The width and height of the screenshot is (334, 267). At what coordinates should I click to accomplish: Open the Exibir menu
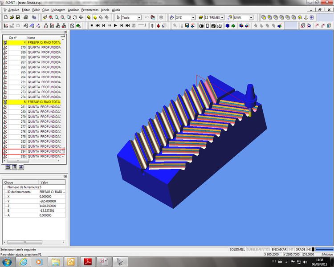pos(36,10)
